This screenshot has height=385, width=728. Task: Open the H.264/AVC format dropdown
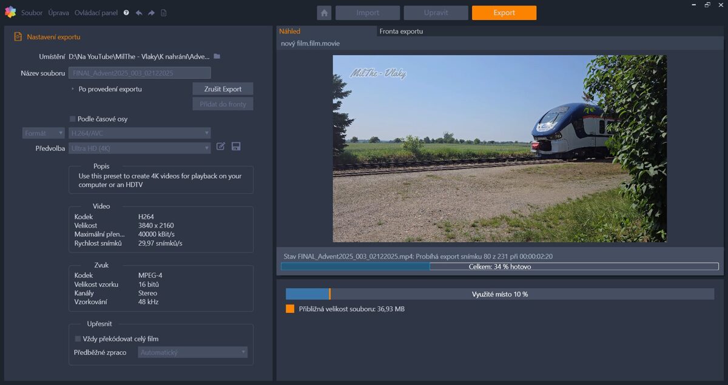pyautogui.click(x=140, y=133)
